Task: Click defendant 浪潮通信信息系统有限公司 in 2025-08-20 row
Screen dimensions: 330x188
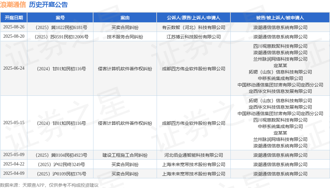Action: click(x=280, y=37)
